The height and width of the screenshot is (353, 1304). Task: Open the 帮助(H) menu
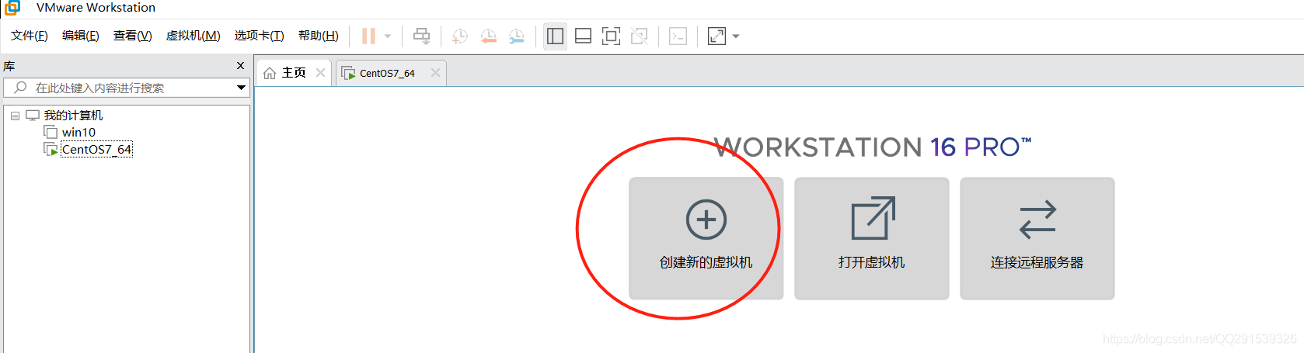pyautogui.click(x=319, y=36)
